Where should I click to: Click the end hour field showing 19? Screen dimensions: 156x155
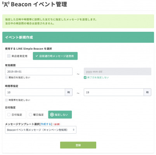(x=114, y=92)
